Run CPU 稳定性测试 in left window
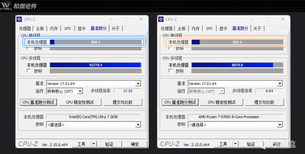The height and width of the screenshot is (154, 305). [x=80, y=102]
